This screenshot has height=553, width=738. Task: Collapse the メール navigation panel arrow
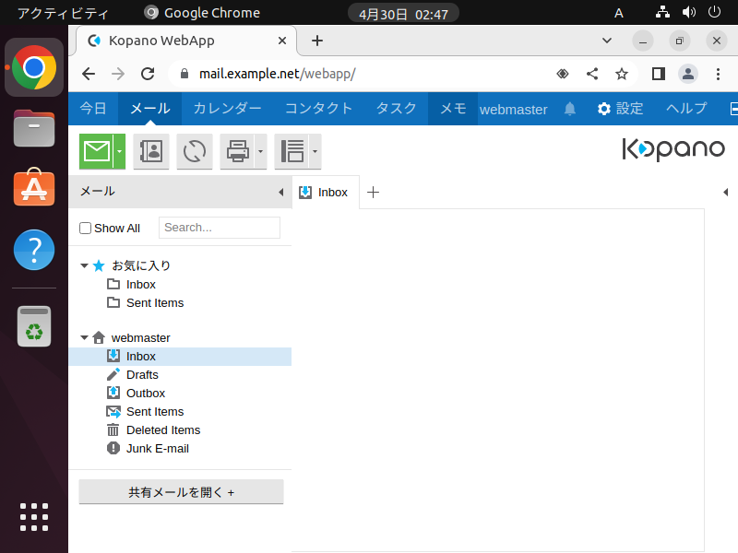point(281,192)
